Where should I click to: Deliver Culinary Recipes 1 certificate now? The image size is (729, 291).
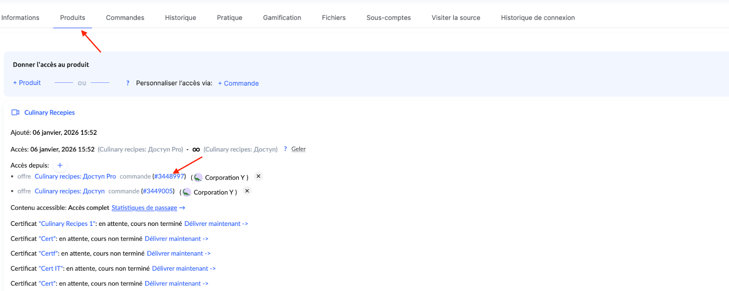[216, 224]
